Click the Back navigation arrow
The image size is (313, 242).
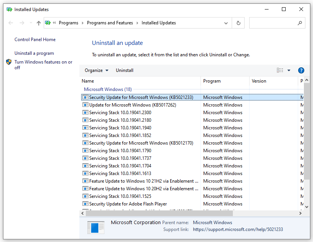pos(11,23)
